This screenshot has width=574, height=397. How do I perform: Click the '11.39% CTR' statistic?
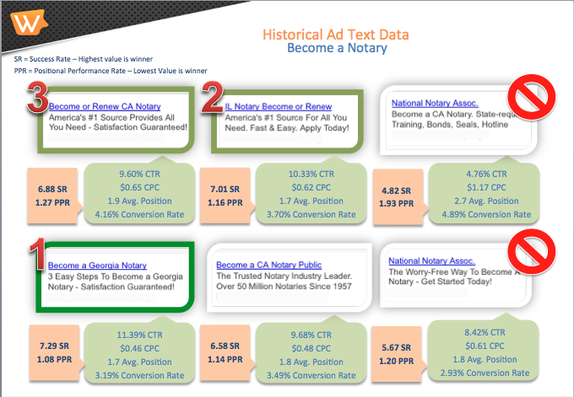tap(139, 335)
